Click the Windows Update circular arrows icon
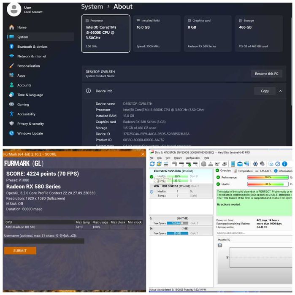Screen dimensions: 295x295 click(x=12, y=133)
